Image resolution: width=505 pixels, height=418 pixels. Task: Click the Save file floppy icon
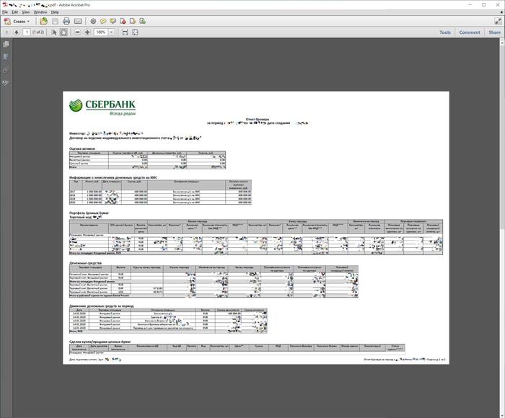[x=55, y=21]
